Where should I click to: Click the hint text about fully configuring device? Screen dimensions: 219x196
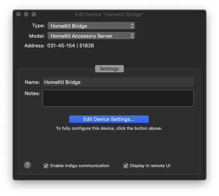pos(109,129)
